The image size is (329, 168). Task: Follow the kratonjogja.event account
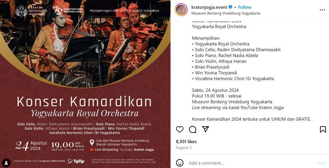click(245, 7)
